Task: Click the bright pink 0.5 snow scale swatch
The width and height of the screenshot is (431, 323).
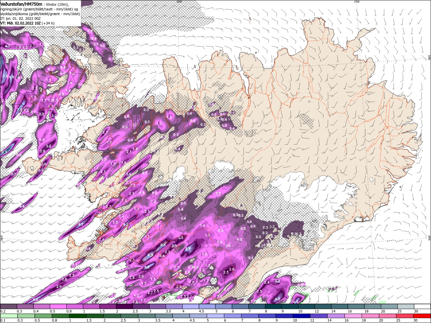Action: [58, 307]
